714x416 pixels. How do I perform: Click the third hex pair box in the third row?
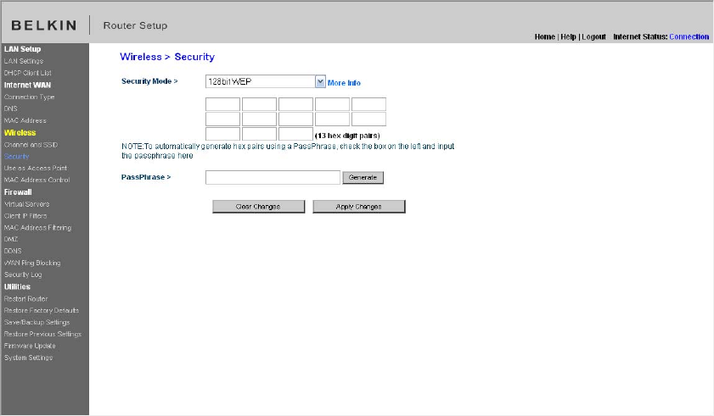coord(295,134)
